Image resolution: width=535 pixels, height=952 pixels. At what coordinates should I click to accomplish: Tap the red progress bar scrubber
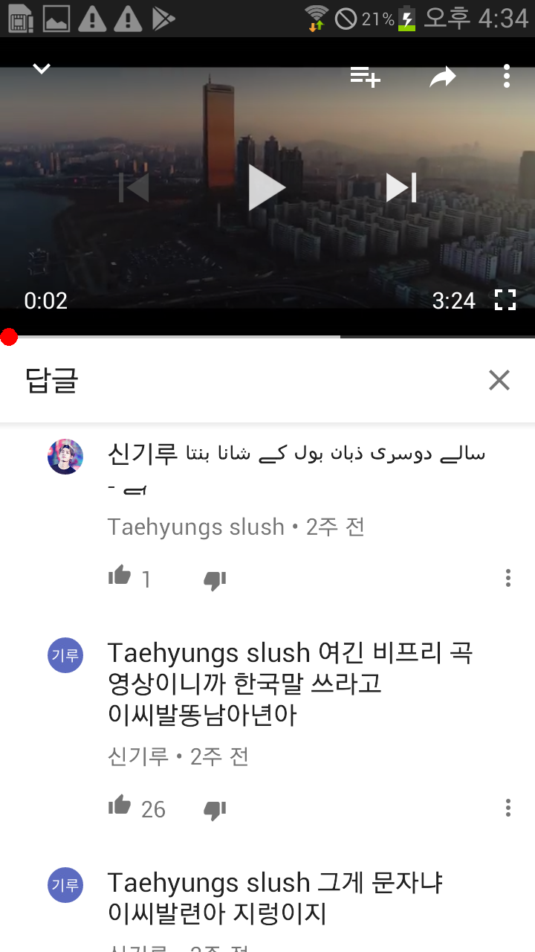pyautogui.click(x=8, y=337)
